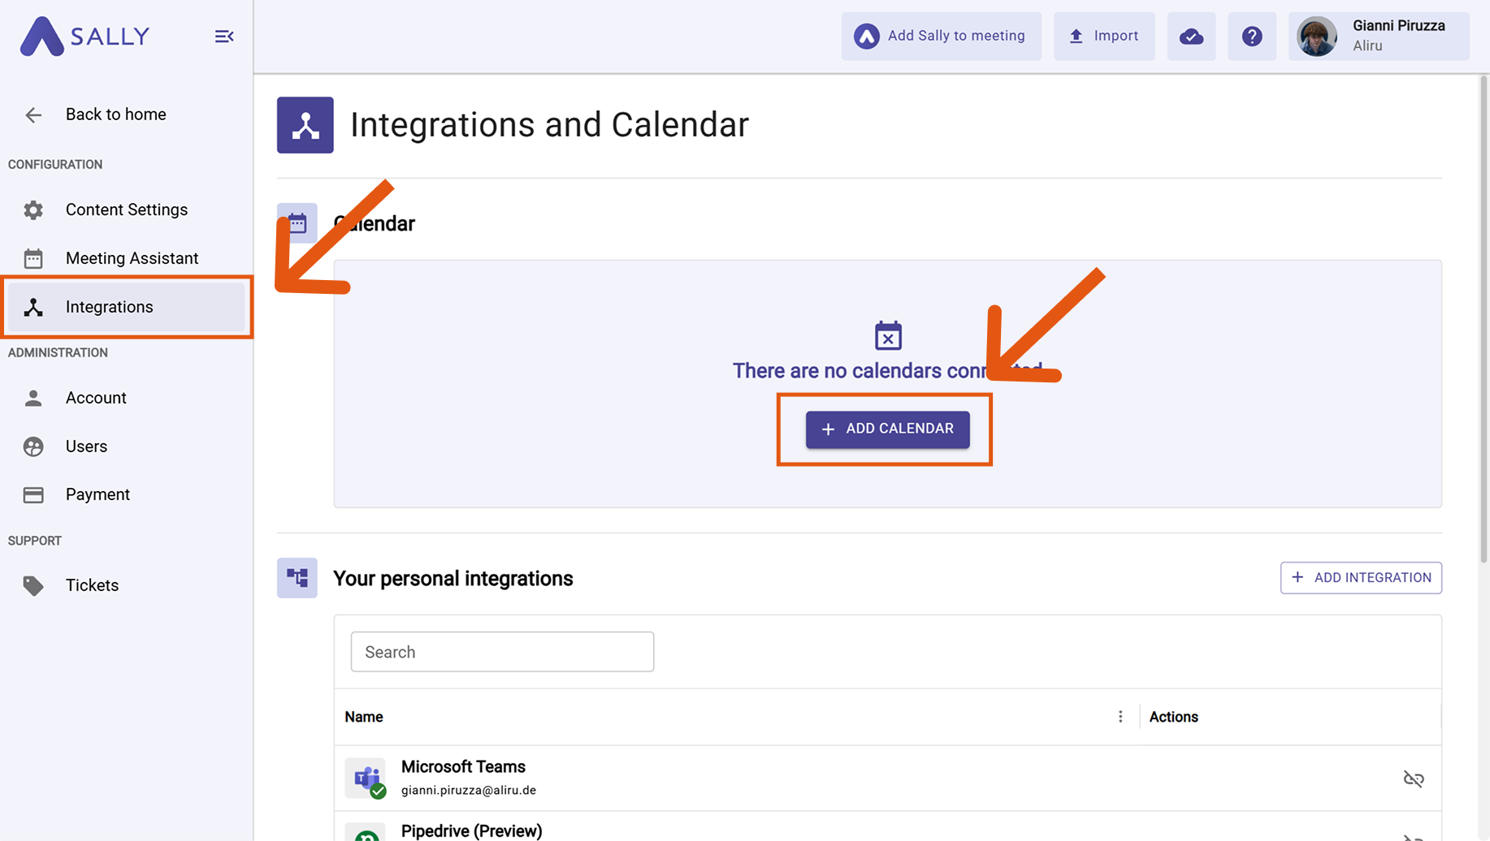Viewport: 1490px width, 841px height.
Task: Click the cloud sync status icon
Action: (x=1191, y=36)
